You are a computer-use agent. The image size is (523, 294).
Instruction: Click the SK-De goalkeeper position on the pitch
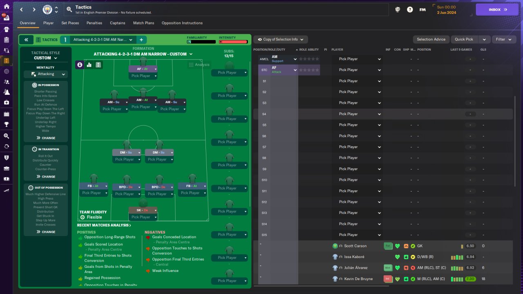coord(143,210)
